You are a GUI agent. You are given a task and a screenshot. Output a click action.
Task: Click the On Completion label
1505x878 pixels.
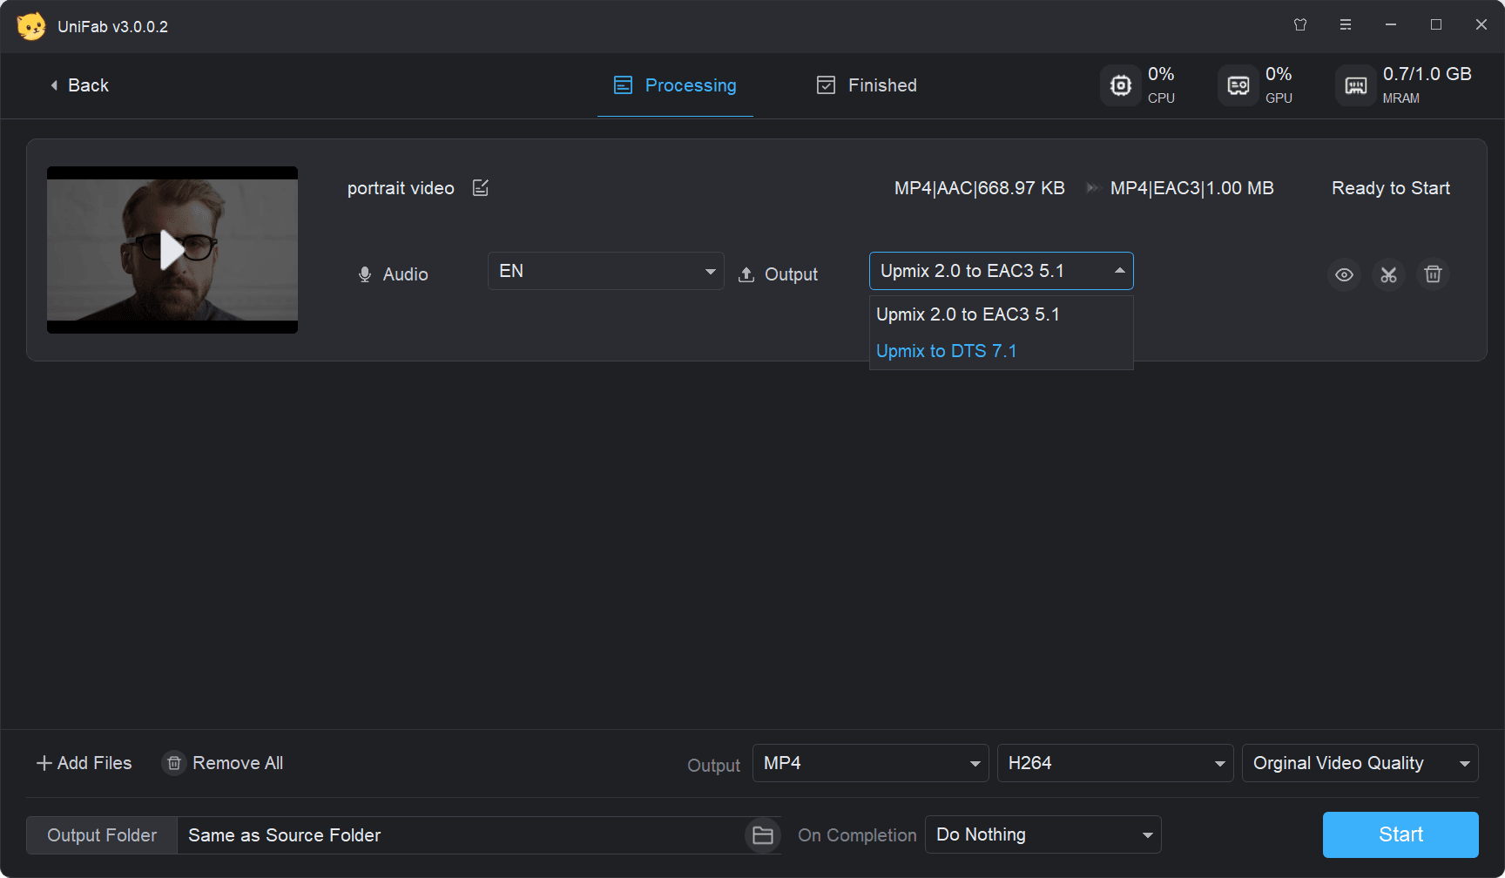[857, 835]
